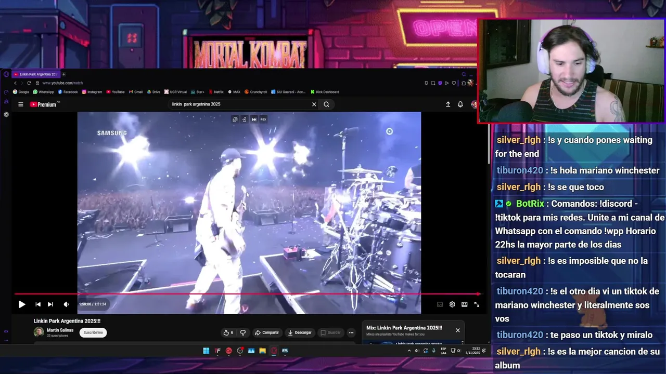The height and width of the screenshot is (374, 666).
Task: Open the Gmail bookmark
Action: coord(136,92)
